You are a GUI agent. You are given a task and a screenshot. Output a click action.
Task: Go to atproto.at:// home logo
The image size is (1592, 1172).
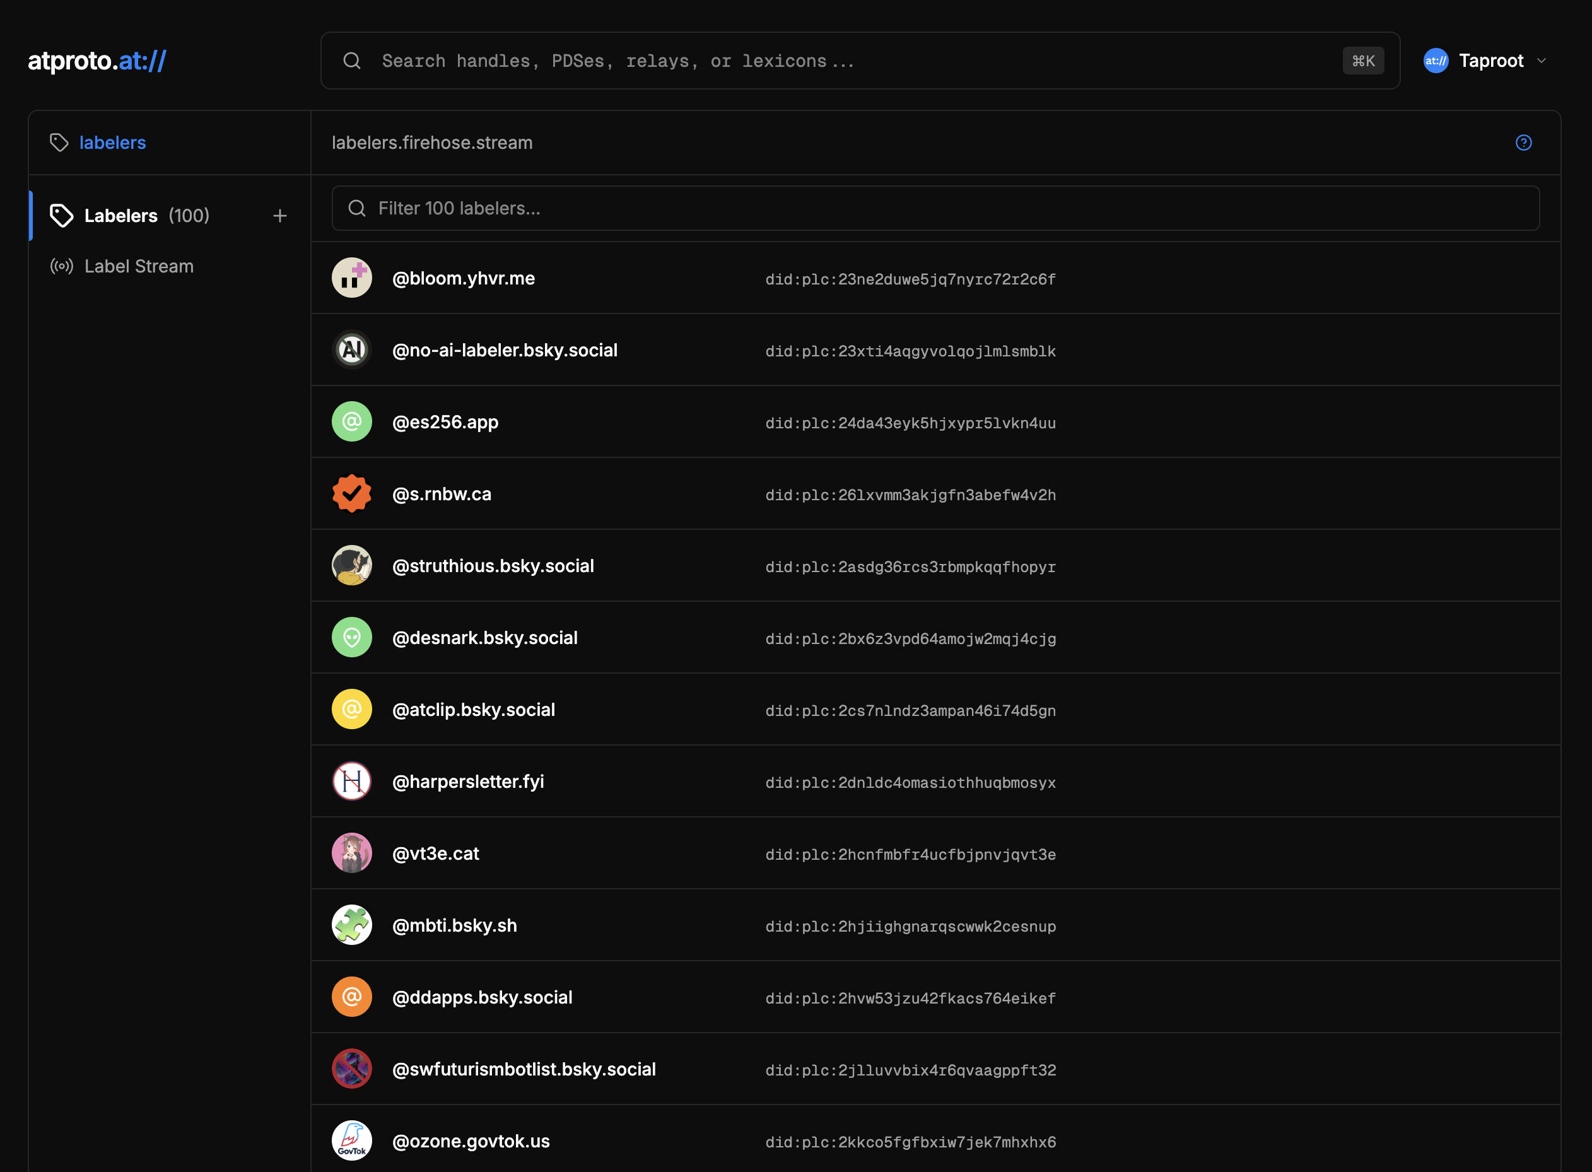[97, 61]
